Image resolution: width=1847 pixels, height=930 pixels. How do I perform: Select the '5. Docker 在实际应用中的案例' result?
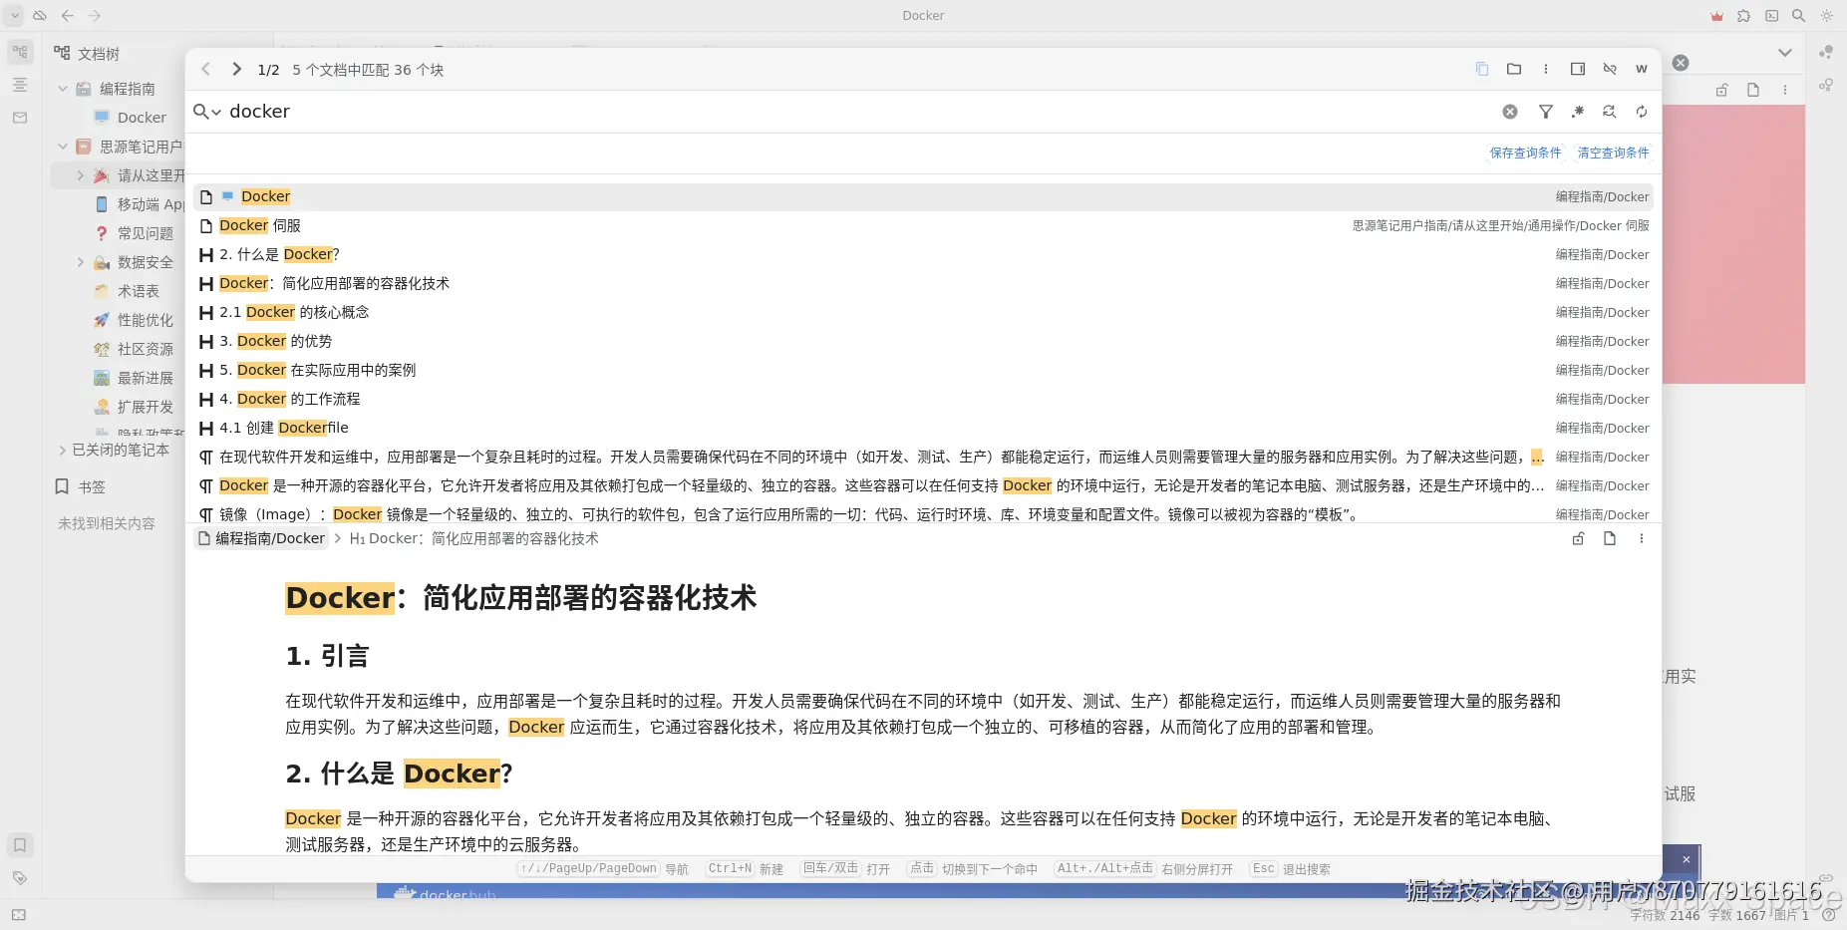click(923, 370)
